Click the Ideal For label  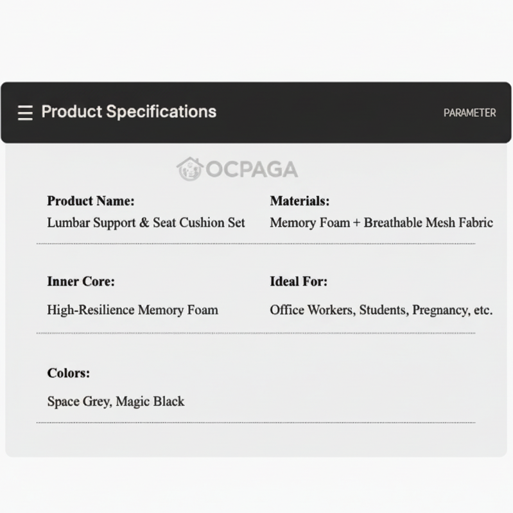point(298,281)
